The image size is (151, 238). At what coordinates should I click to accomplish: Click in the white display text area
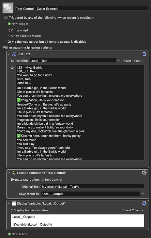78,221
